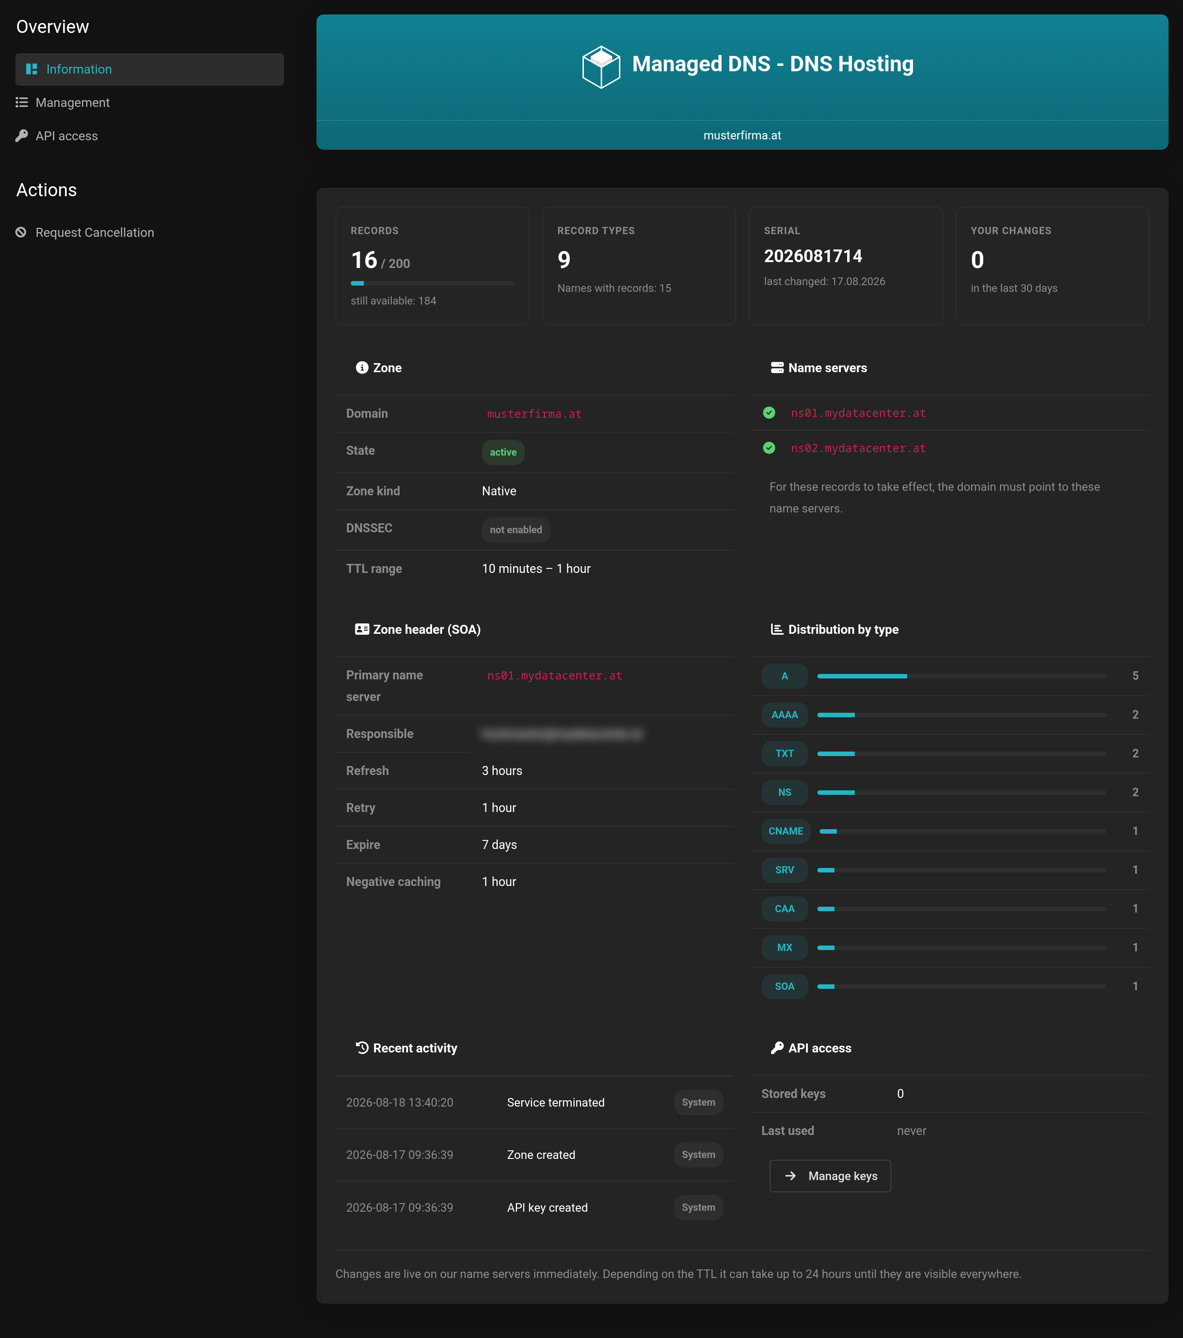
Task: Click the SOA type badge
Action: [x=784, y=987]
